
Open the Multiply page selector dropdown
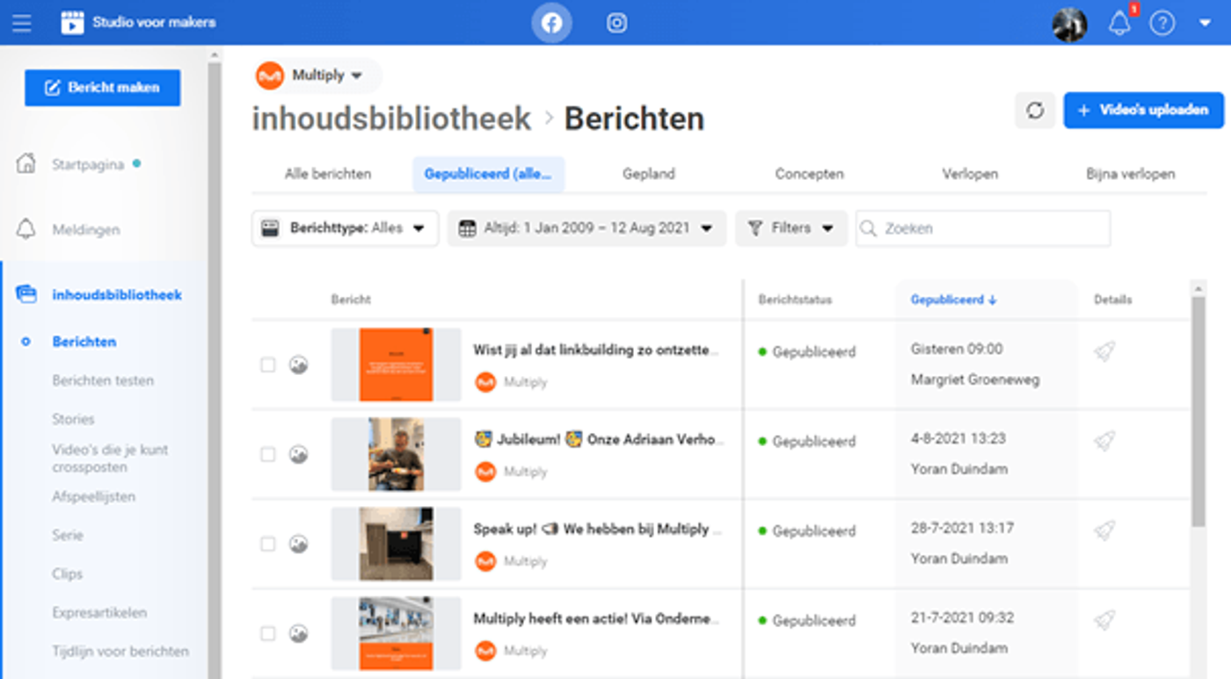pos(317,76)
